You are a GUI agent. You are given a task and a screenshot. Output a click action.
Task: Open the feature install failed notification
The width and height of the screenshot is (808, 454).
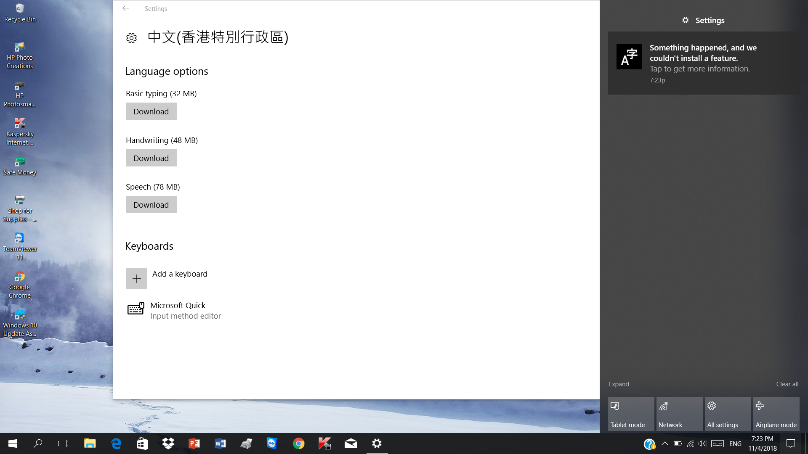click(703, 63)
